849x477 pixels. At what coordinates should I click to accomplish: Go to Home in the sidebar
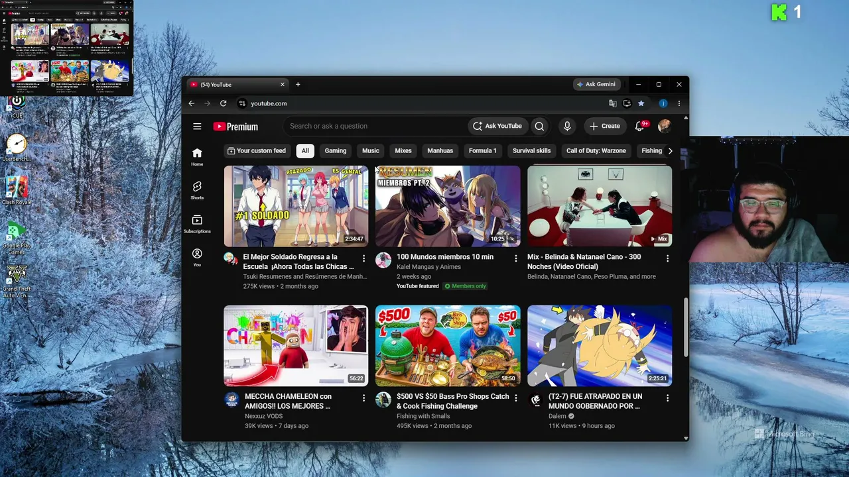pos(197,156)
